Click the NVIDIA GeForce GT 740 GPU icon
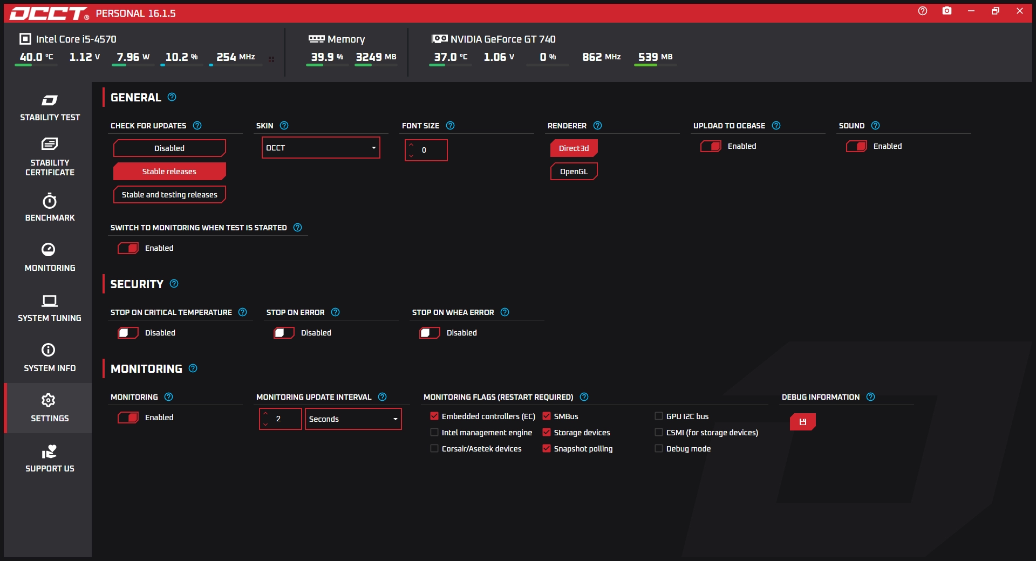Image resolution: width=1036 pixels, height=561 pixels. (439, 39)
